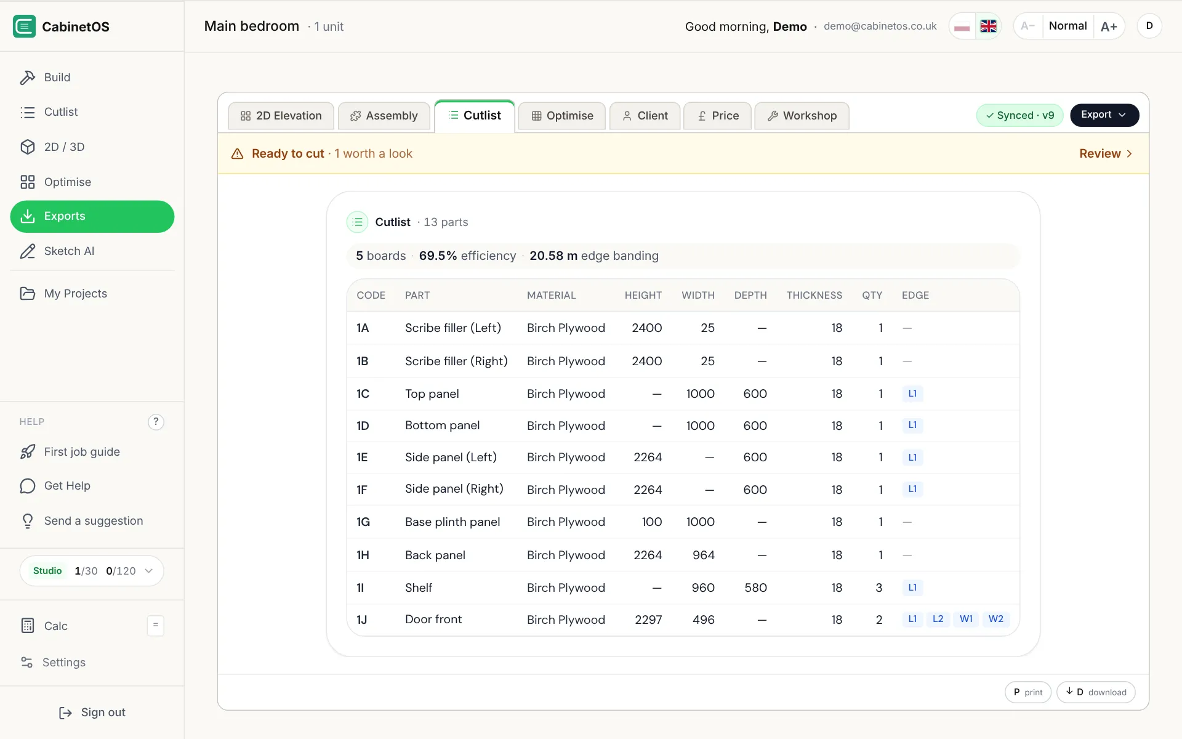Open the Client tab
This screenshot has width=1182, height=739.
click(x=645, y=116)
